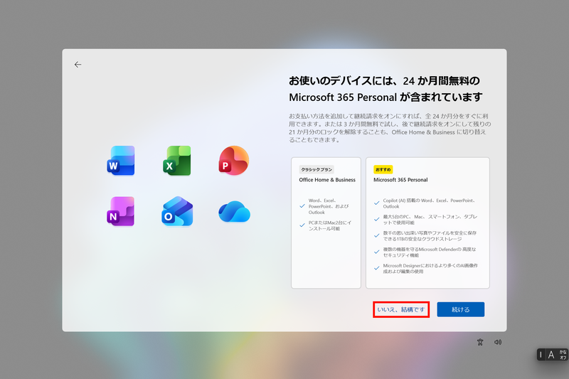
Task: Decline with いいえ、結構です button
Action: [401, 309]
